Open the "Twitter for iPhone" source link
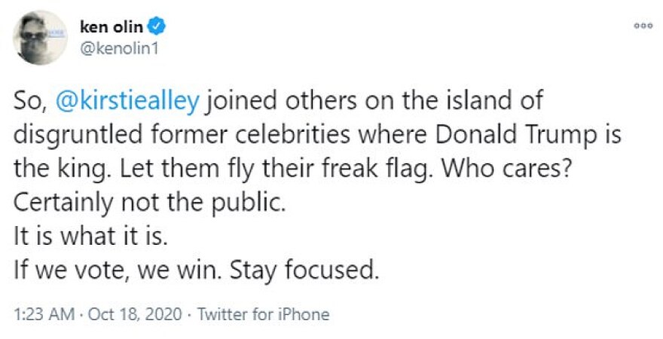Image resolution: width=663 pixels, height=339 pixels. coord(263,313)
